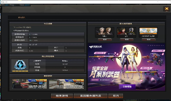
Task: Click the 今日战绩 section header
Action: point(48,23)
